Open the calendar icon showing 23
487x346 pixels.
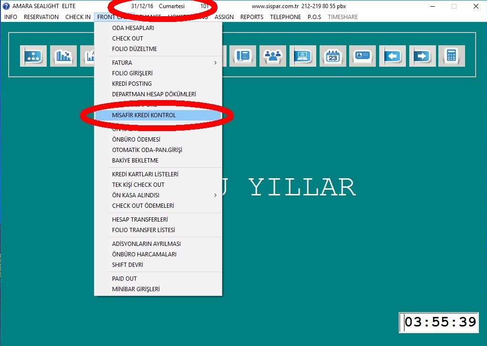pos(332,56)
